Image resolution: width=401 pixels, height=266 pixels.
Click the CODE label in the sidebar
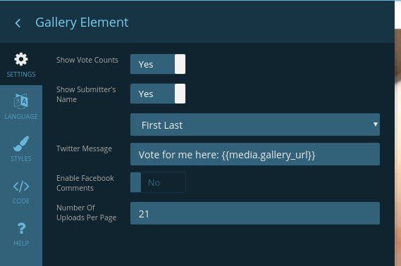click(x=21, y=201)
